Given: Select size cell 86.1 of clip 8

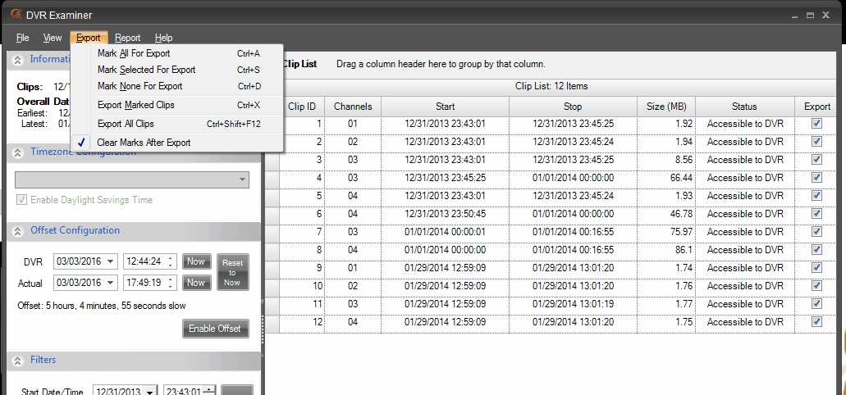Looking at the screenshot, I should (666, 250).
